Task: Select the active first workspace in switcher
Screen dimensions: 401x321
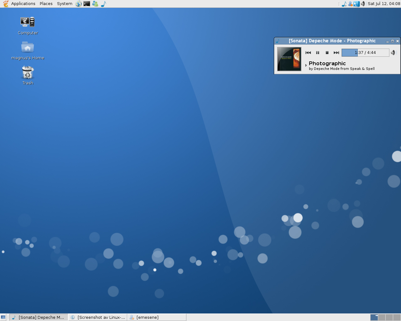Action: pyautogui.click(x=374, y=317)
